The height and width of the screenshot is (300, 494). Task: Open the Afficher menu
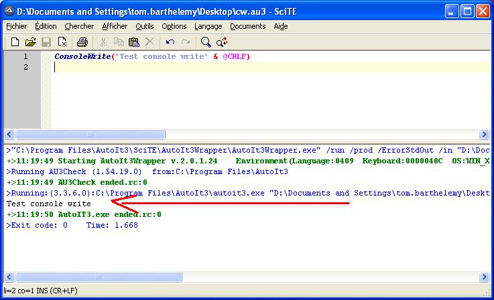115,26
